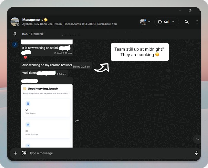Focus the 'Type a message' input field
Image resolution: width=208 pixels, height=168 pixels.
[x=110, y=153]
